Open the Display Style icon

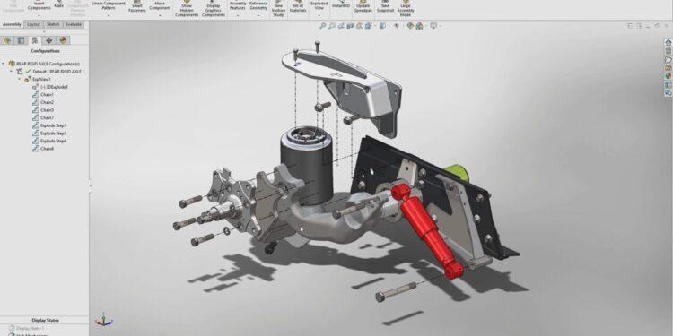click(382, 26)
